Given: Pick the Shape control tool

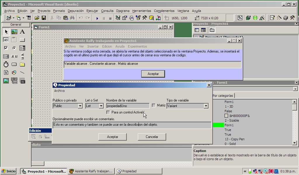Looking at the screenshot, I should (14, 73).
